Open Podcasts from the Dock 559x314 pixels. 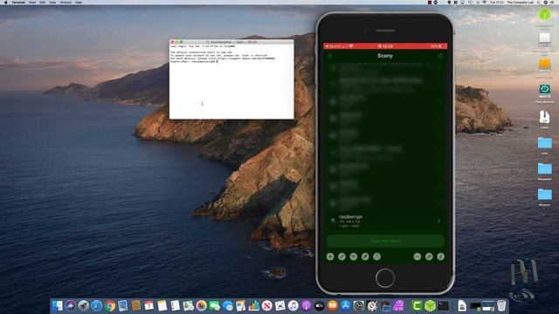coord(307,305)
